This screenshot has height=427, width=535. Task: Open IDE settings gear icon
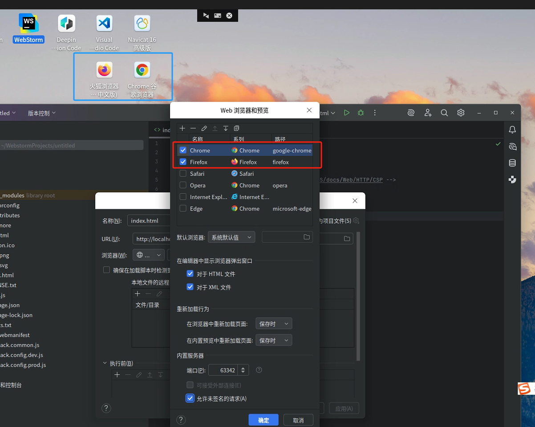[461, 113]
